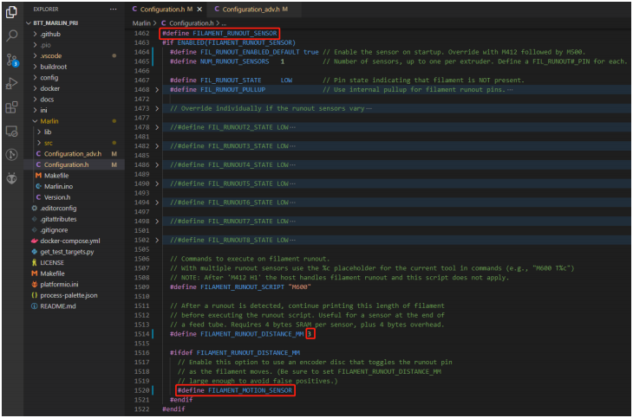Image resolution: width=633 pixels, height=418 pixels.
Task: Open README.md from the explorer
Action: pyautogui.click(x=58, y=305)
